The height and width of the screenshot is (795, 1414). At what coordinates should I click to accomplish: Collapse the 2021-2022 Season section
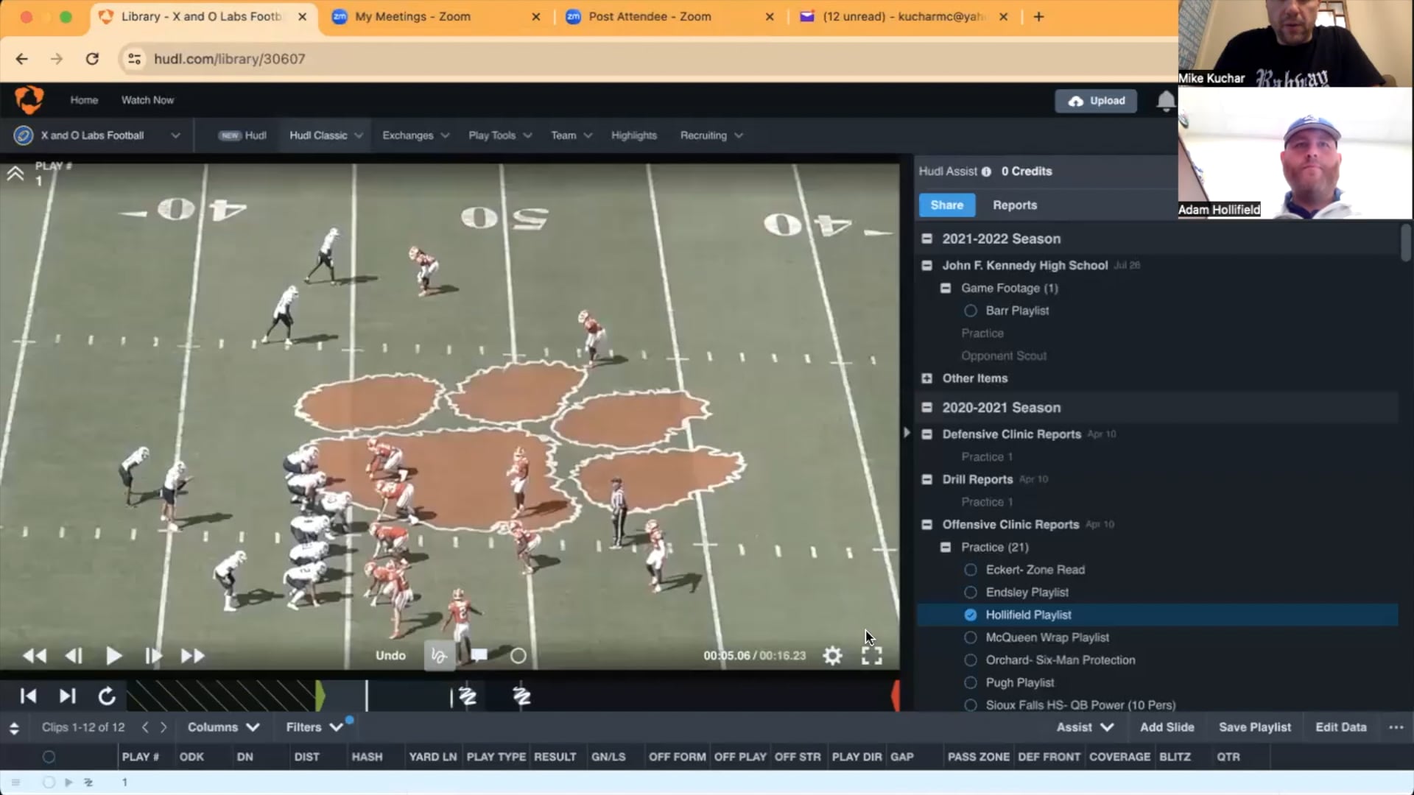[x=926, y=239]
